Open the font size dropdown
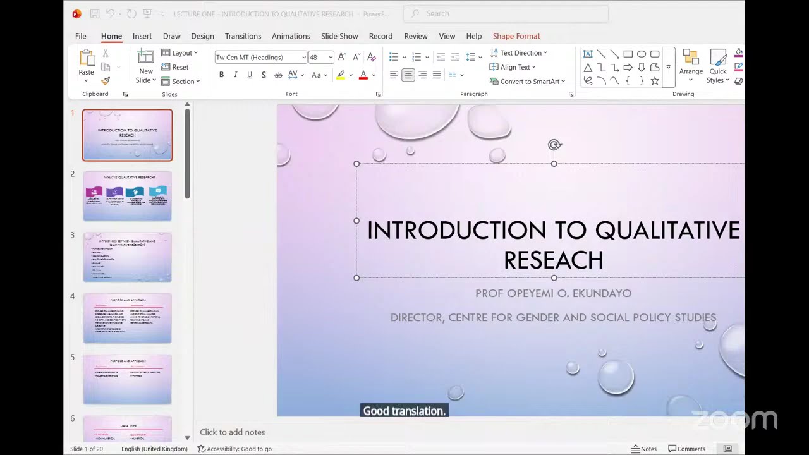 330,58
